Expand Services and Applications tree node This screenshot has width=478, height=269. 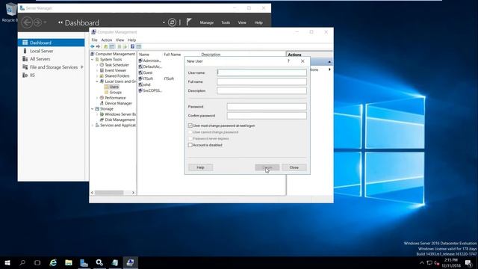pos(93,126)
